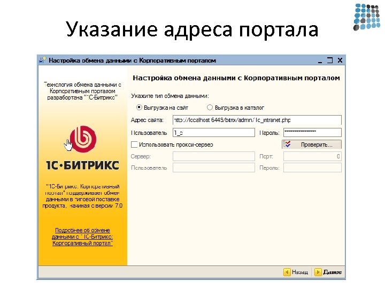Maximize the exchange settings window
This screenshot has height=289, width=385.
(x=330, y=60)
